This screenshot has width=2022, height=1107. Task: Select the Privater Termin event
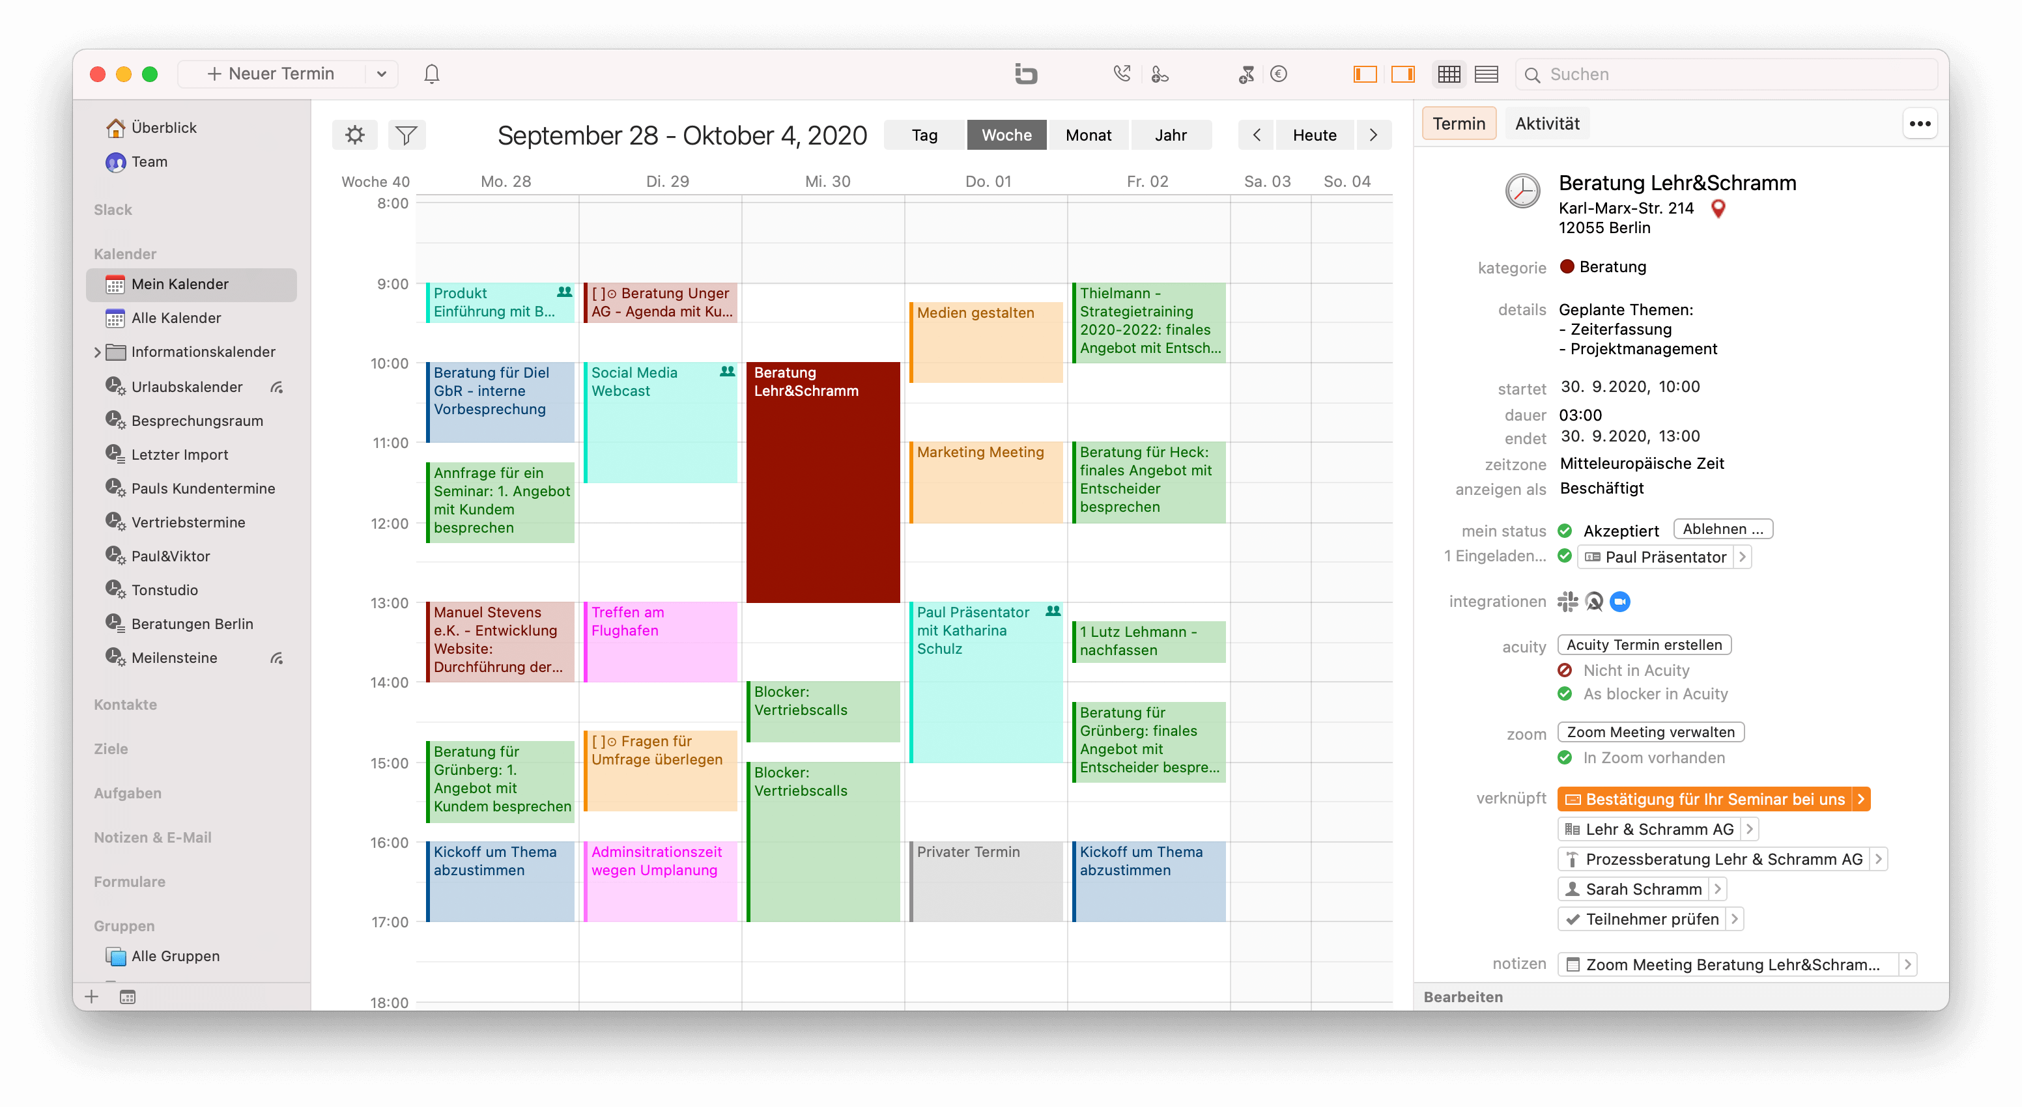point(985,881)
